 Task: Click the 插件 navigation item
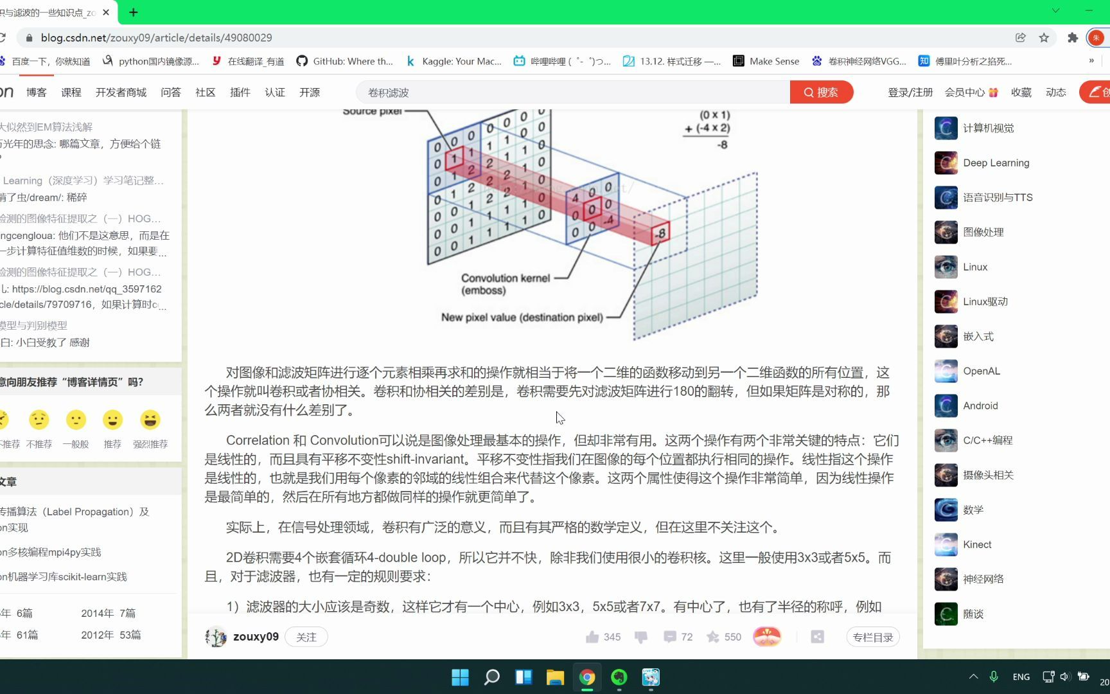click(240, 93)
